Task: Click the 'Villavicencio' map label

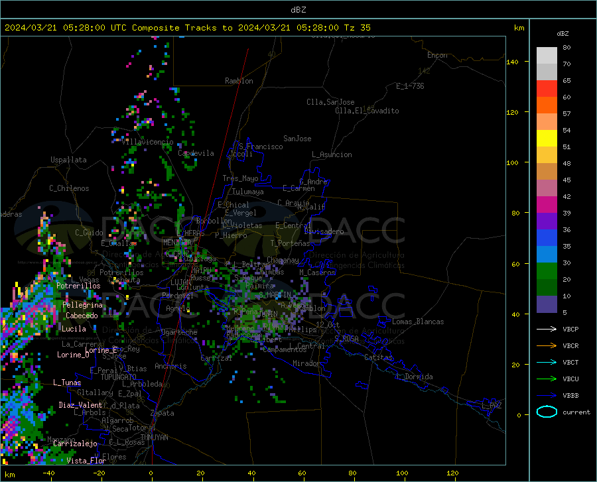Action: [x=147, y=142]
